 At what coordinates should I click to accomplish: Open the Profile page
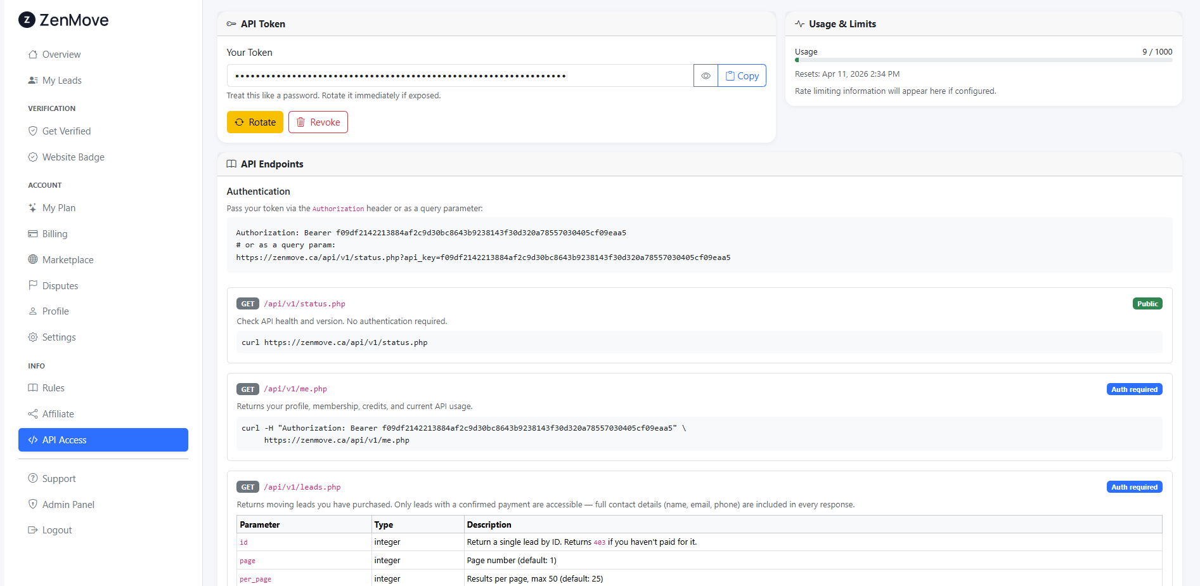[55, 311]
